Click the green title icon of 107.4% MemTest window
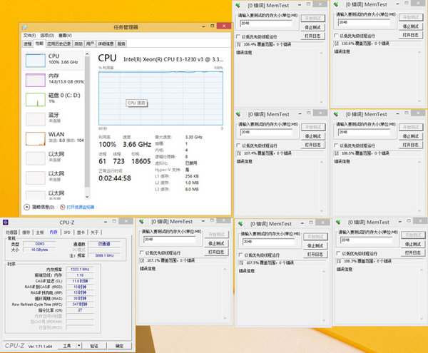428x353 pixels. (238, 114)
